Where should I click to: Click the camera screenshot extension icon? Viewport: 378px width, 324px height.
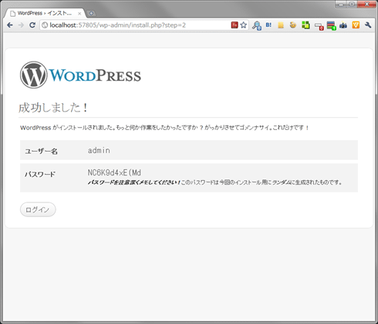[343, 25]
